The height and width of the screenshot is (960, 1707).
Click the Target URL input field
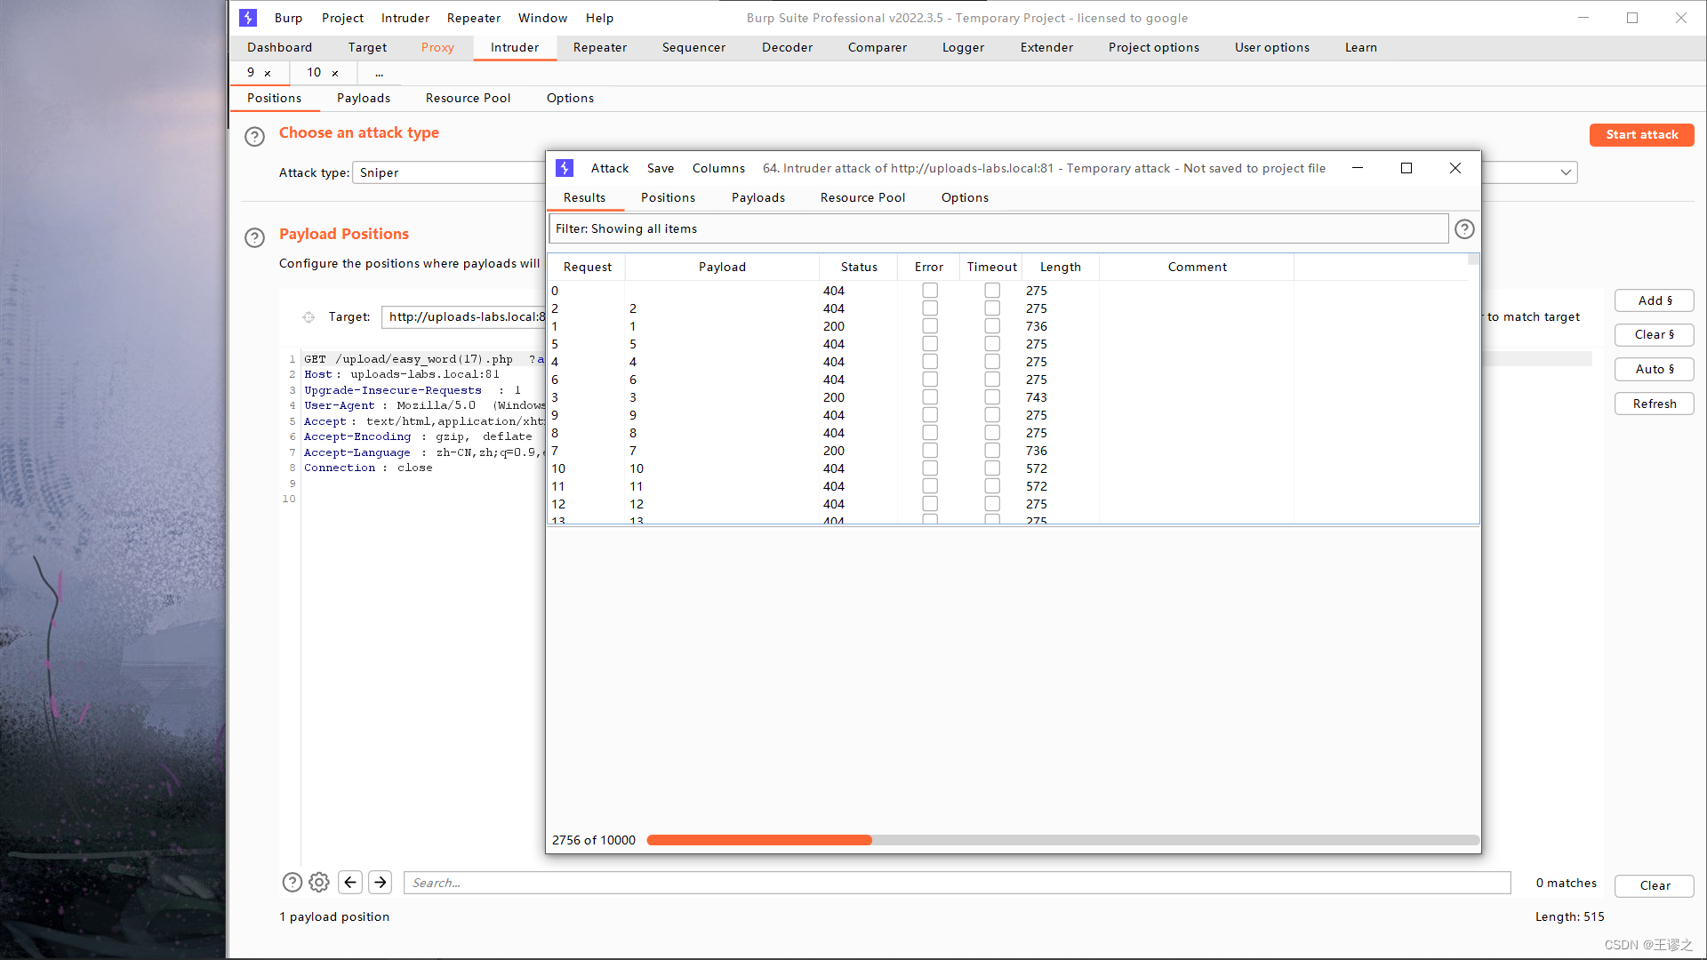tap(464, 316)
